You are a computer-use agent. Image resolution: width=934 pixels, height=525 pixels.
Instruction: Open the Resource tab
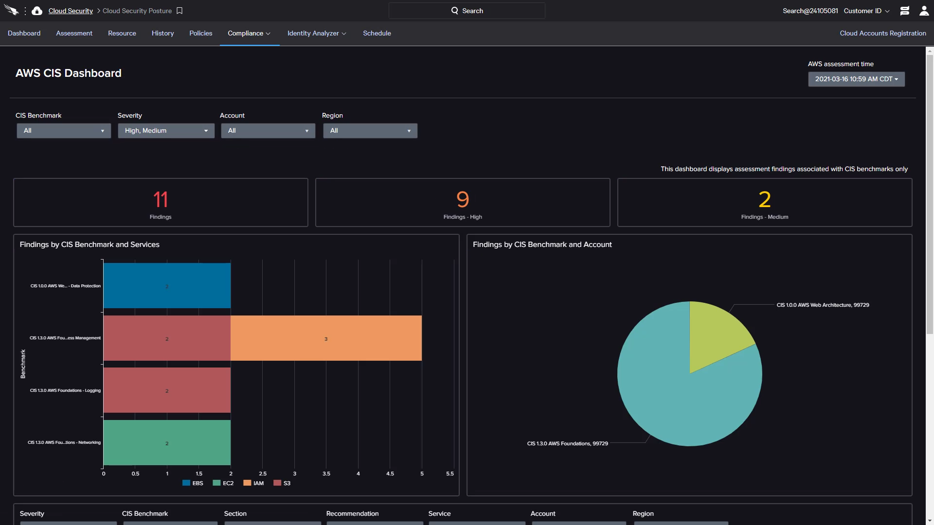click(x=122, y=33)
